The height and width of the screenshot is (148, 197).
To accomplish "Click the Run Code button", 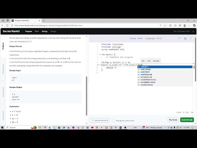I will click(173, 120).
